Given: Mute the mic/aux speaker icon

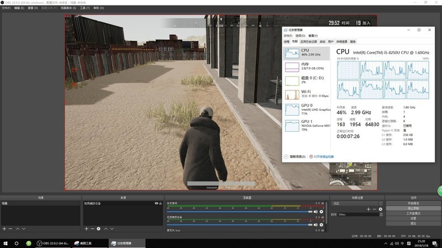Looking at the screenshot, I should pyautogui.click(x=315, y=225).
